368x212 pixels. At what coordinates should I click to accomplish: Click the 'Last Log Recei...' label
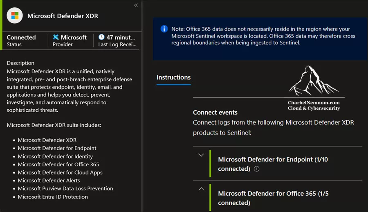tap(117, 44)
